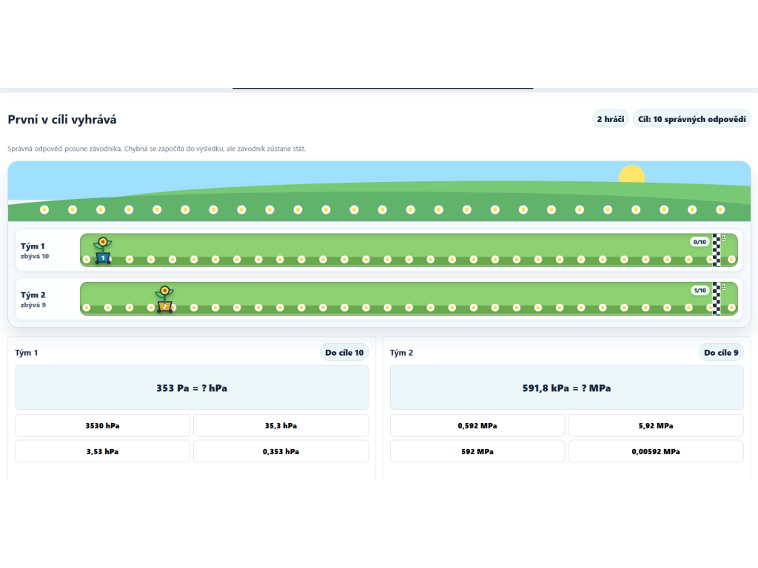
Task: Select the 3,53 hPa answer
Action: [x=102, y=451]
